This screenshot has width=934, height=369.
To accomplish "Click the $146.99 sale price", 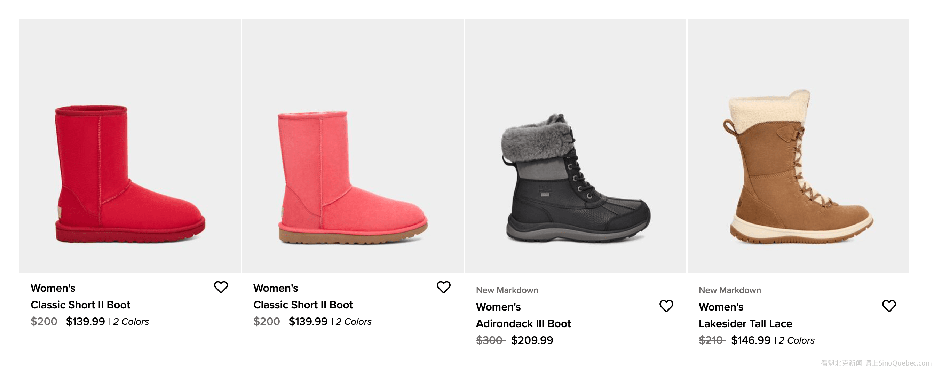I will [x=751, y=340].
